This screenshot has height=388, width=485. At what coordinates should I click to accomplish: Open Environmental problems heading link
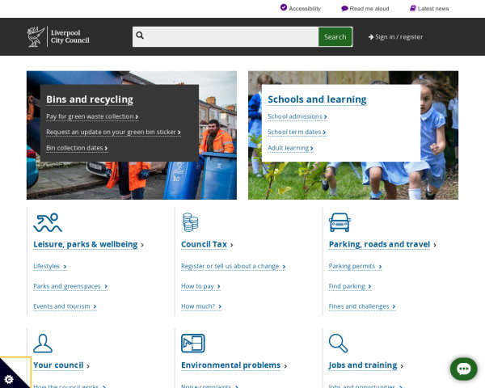coord(230,365)
